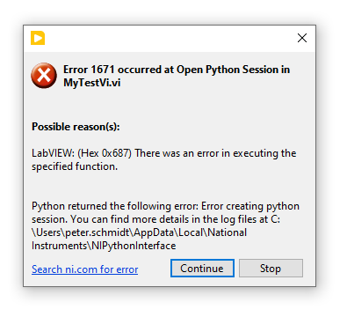Stop execution using the Stop button
The height and width of the screenshot is (317, 347).
pos(271,268)
